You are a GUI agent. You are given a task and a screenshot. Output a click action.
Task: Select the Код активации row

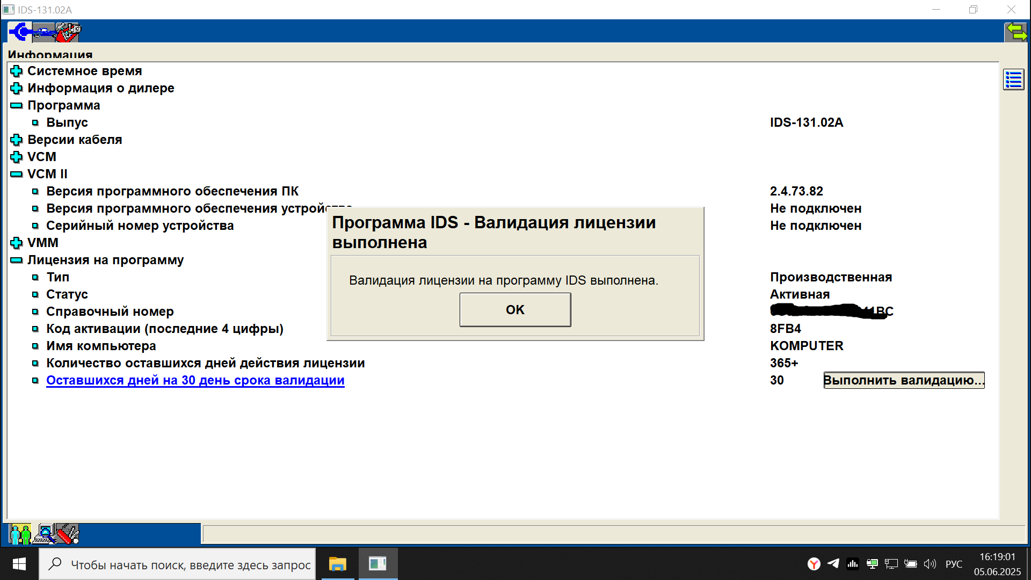click(x=165, y=329)
